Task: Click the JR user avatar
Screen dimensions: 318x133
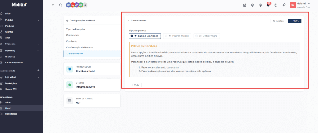Action: click(81, 5)
